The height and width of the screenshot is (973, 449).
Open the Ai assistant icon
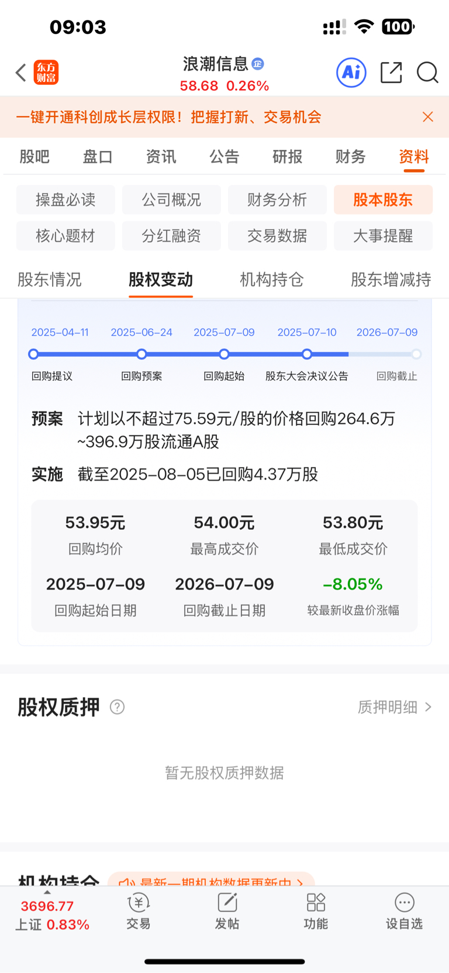tap(351, 73)
